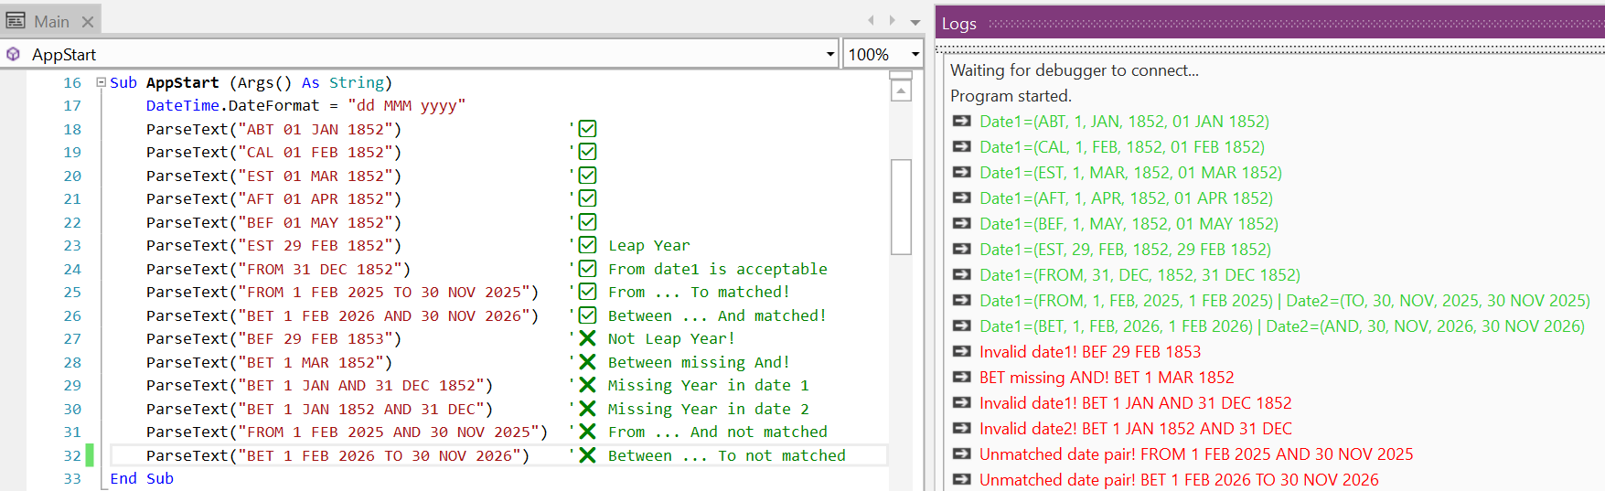
Task: Click the Logs panel title
Action: coord(959,24)
